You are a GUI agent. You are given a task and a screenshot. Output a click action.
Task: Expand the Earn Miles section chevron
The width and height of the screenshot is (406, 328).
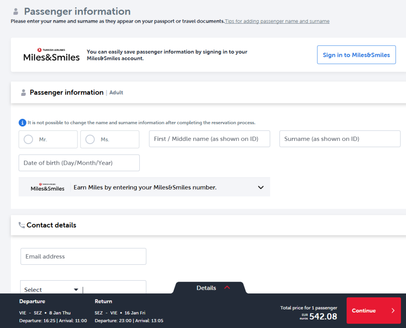coord(261,187)
